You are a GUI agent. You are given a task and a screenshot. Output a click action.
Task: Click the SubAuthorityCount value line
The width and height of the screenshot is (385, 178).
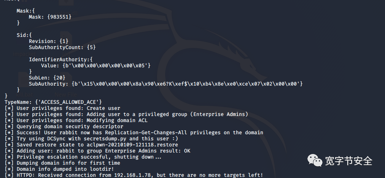[x=62, y=48]
